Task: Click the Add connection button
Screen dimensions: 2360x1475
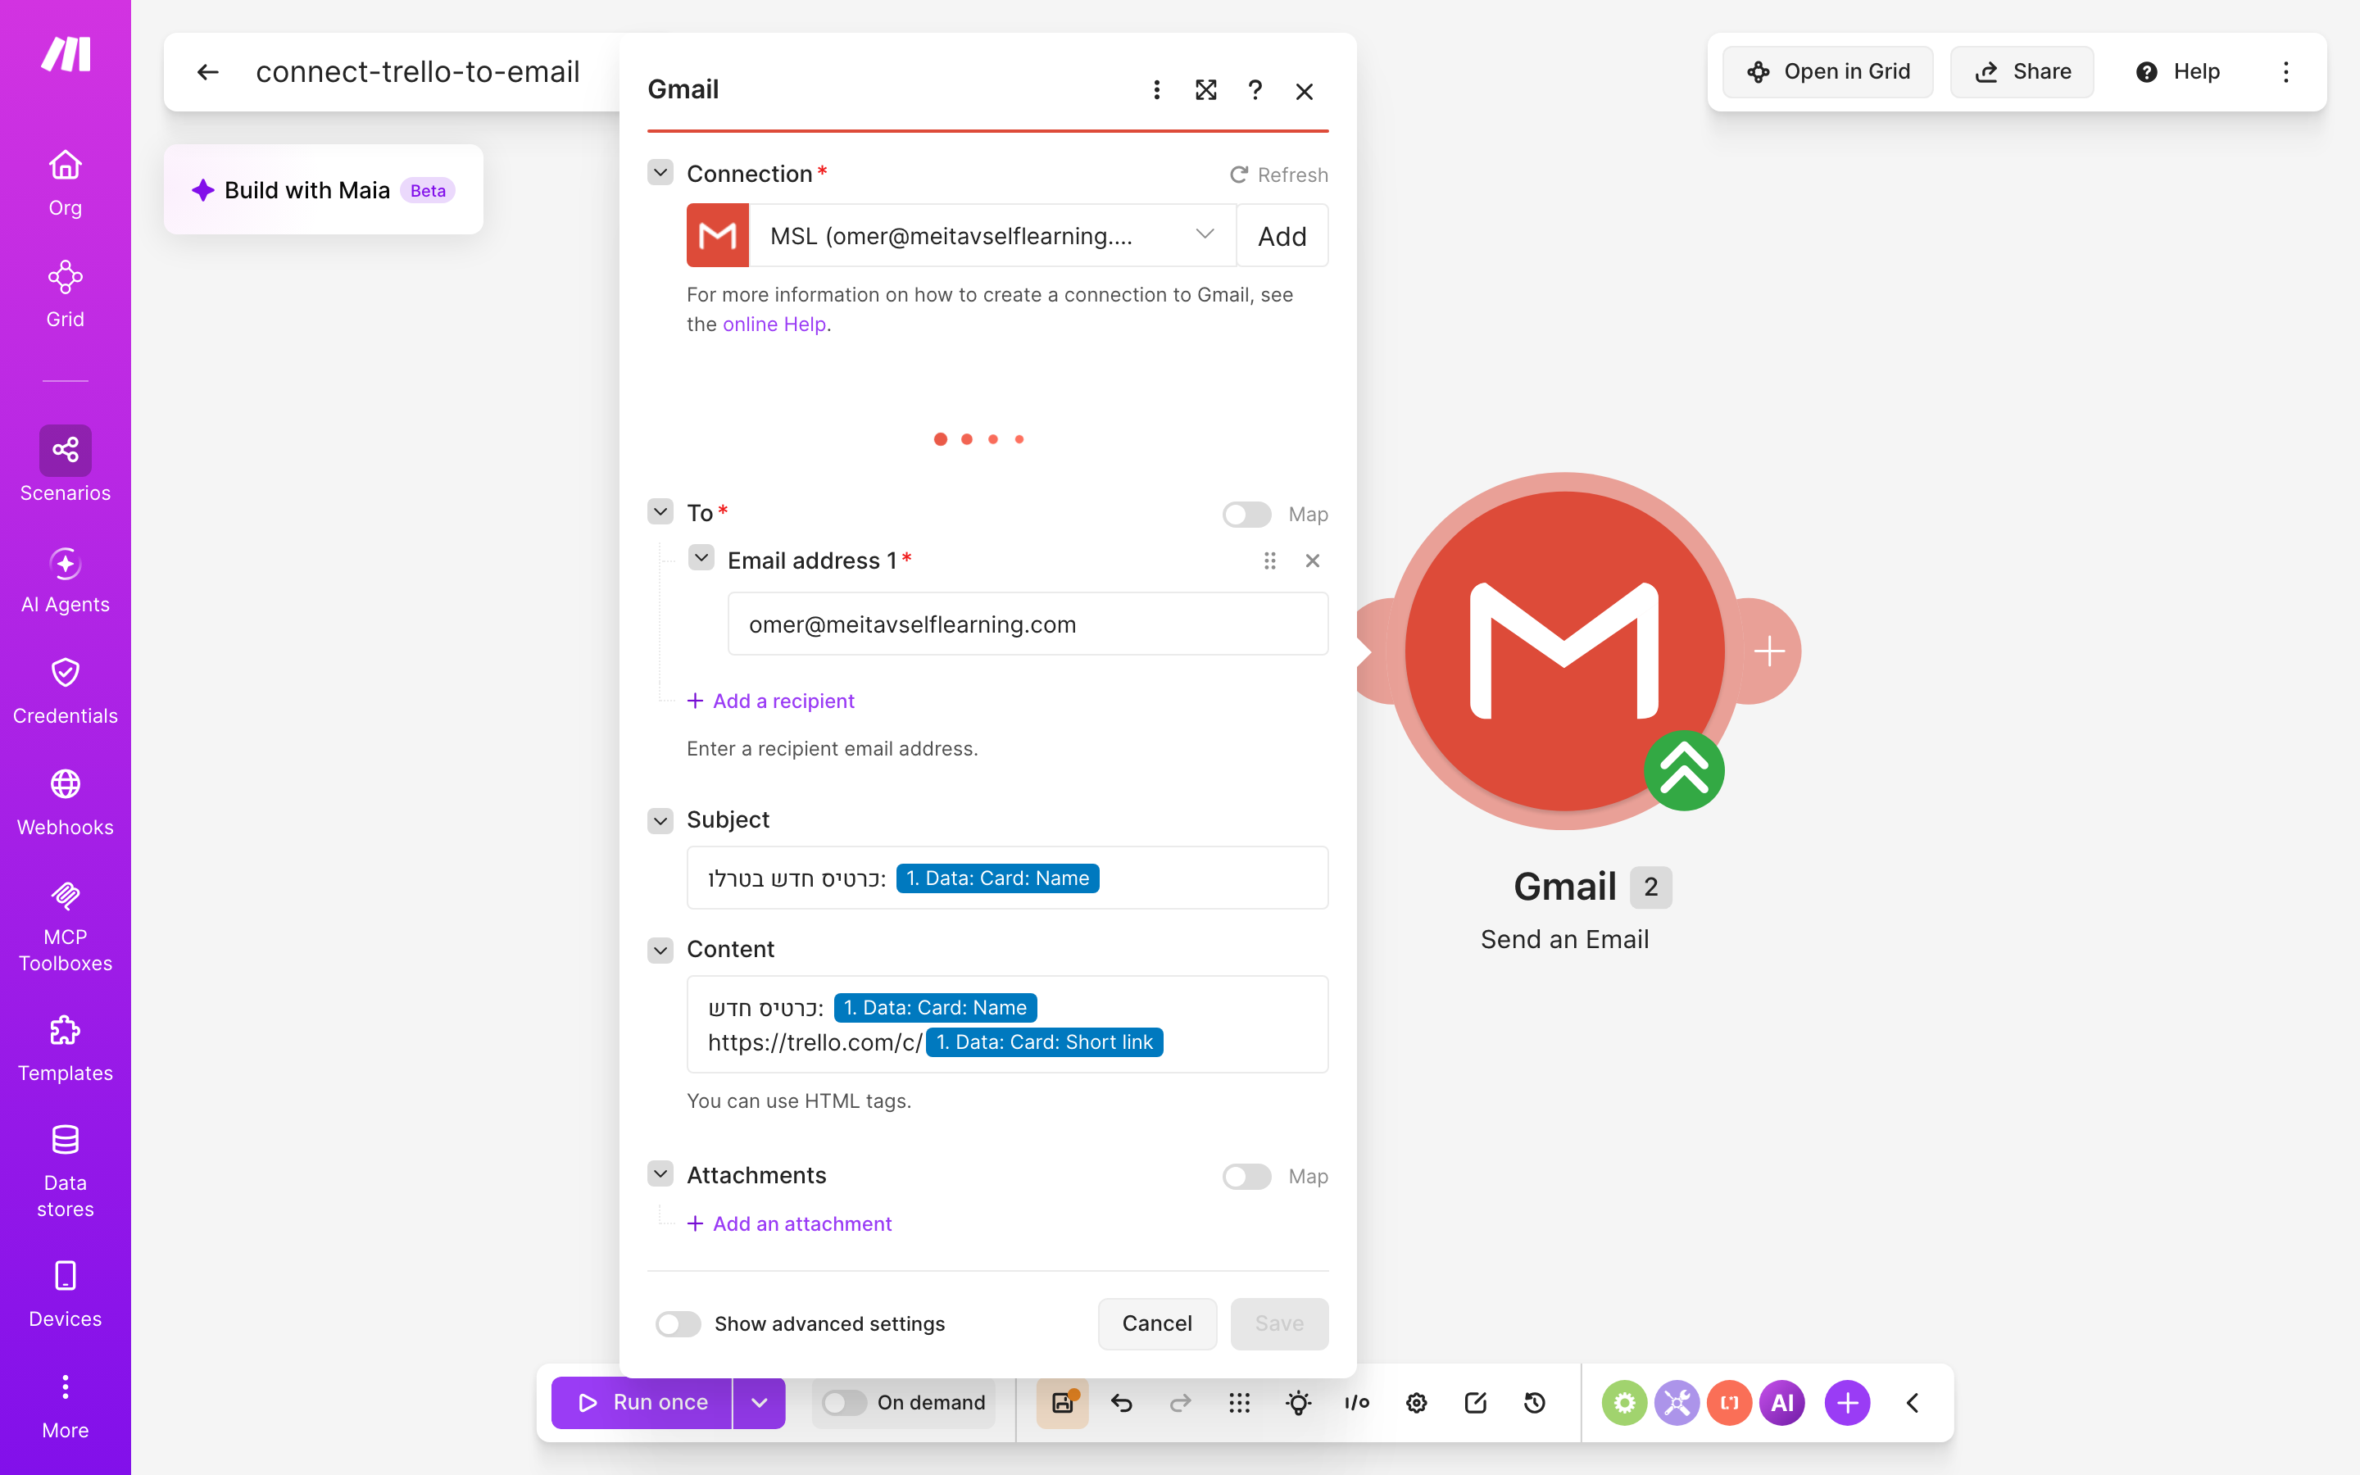Action: coord(1282,235)
